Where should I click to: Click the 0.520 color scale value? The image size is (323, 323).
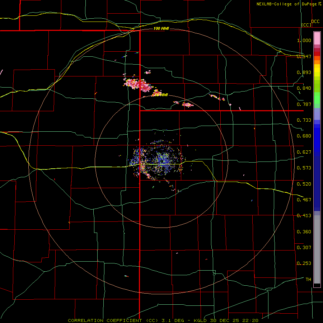304,184
